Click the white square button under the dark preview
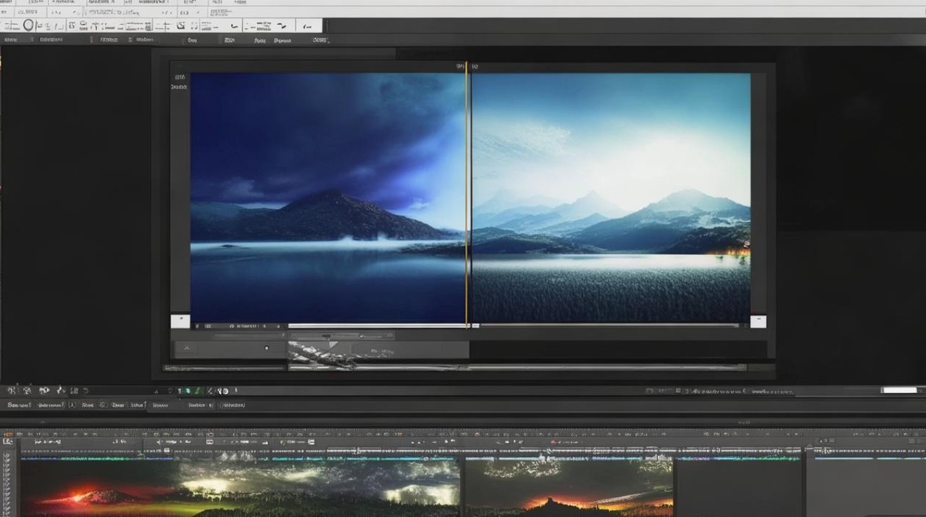This screenshot has height=517, width=926. [x=180, y=321]
